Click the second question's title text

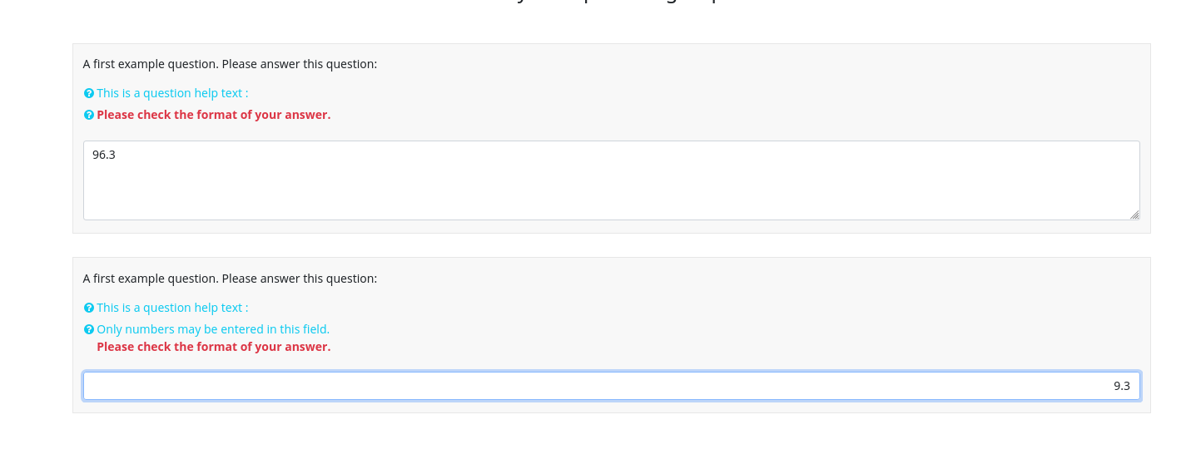click(230, 279)
